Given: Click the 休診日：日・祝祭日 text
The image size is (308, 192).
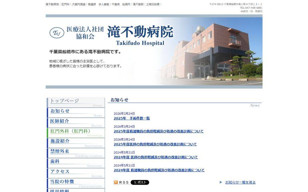Looking at the screenshot, I should (251, 11).
